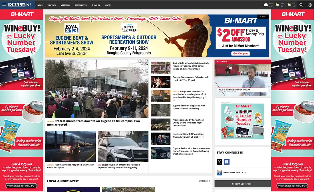Open Oregon State women's basketball headline
Viewport: 314px width, 192px height.
[190, 79]
